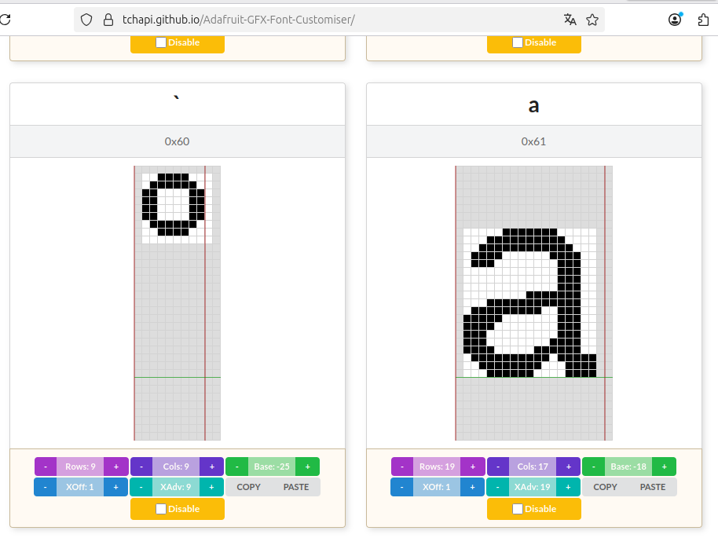This screenshot has width=718, height=538.
Task: Check the Disable box in top-right card
Action: pos(518,42)
